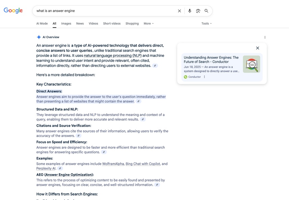Click the Conductor article thumbnail image
This screenshot has width=289, height=200.
pos(252,64)
